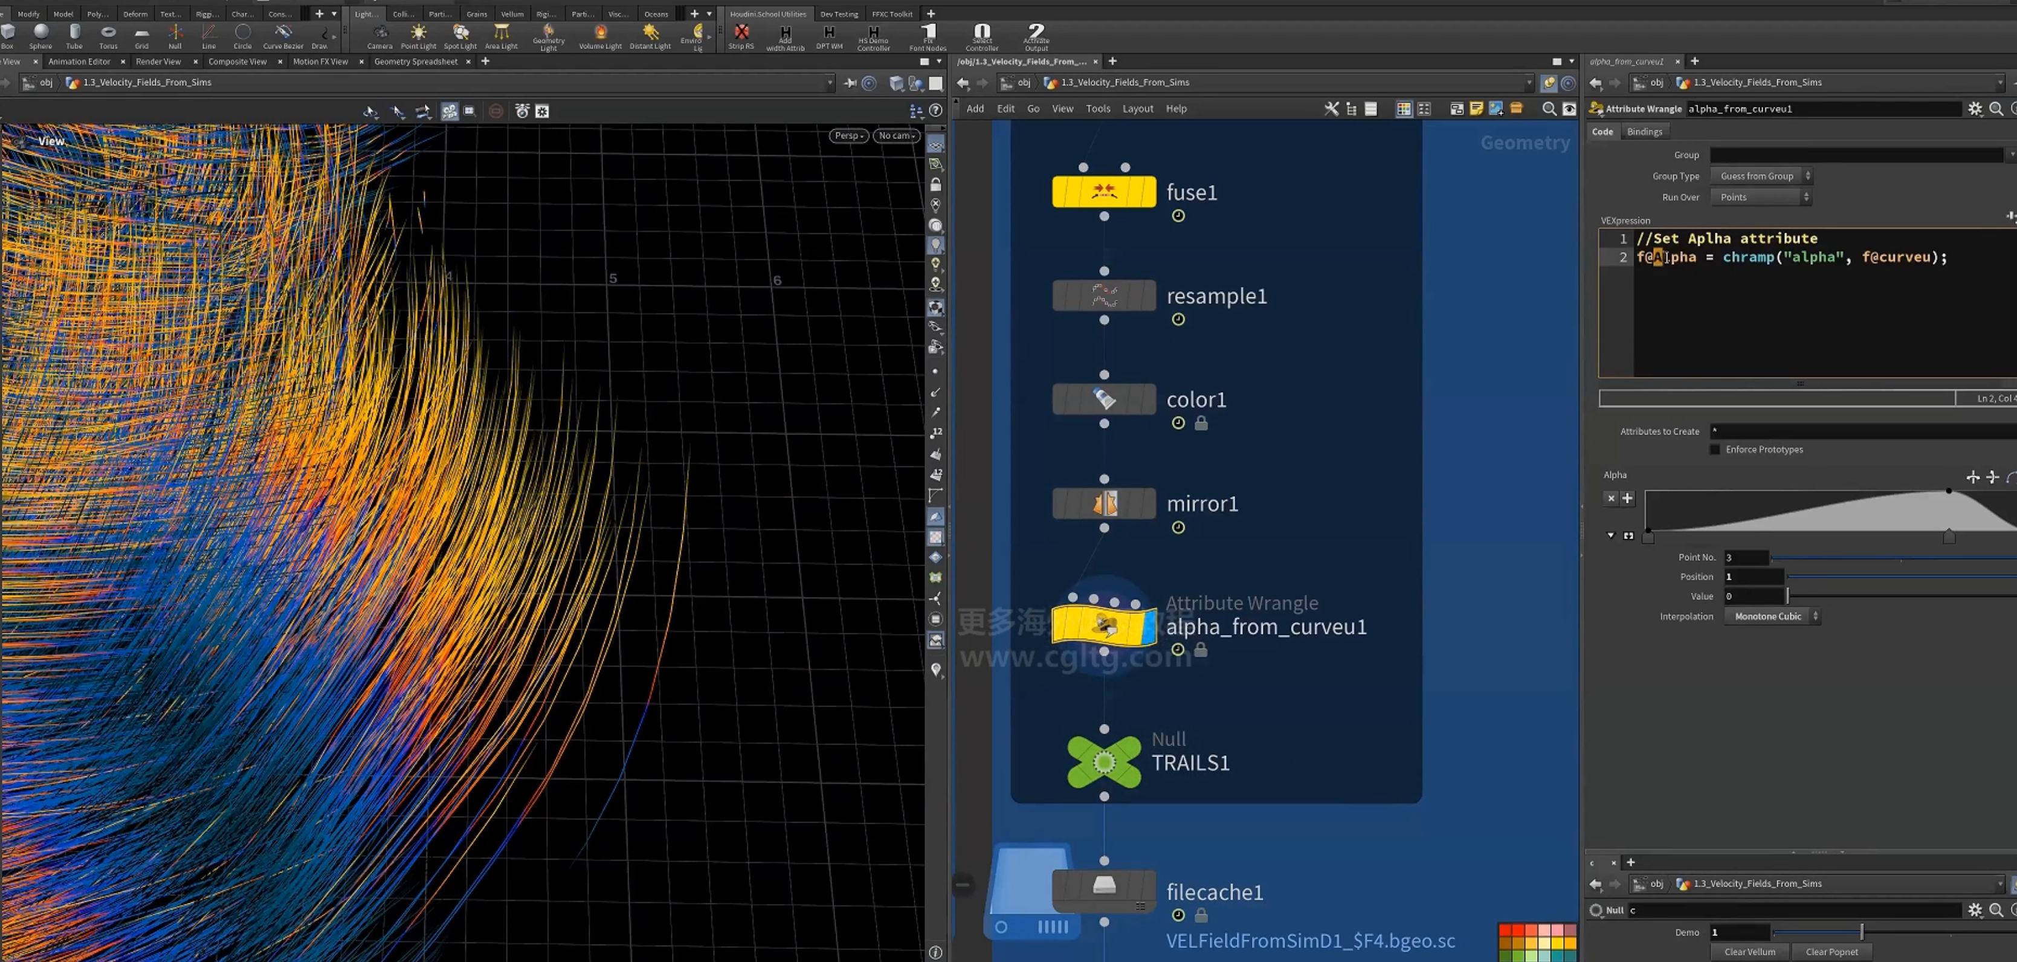Toggle display flag on alpha_from_curveu1 node
Viewport: 2017px width, 962px height.
point(1149,626)
